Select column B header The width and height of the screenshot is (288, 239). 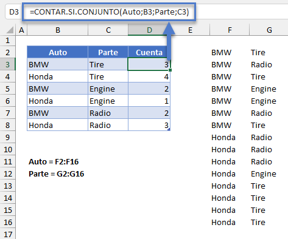click(58, 30)
